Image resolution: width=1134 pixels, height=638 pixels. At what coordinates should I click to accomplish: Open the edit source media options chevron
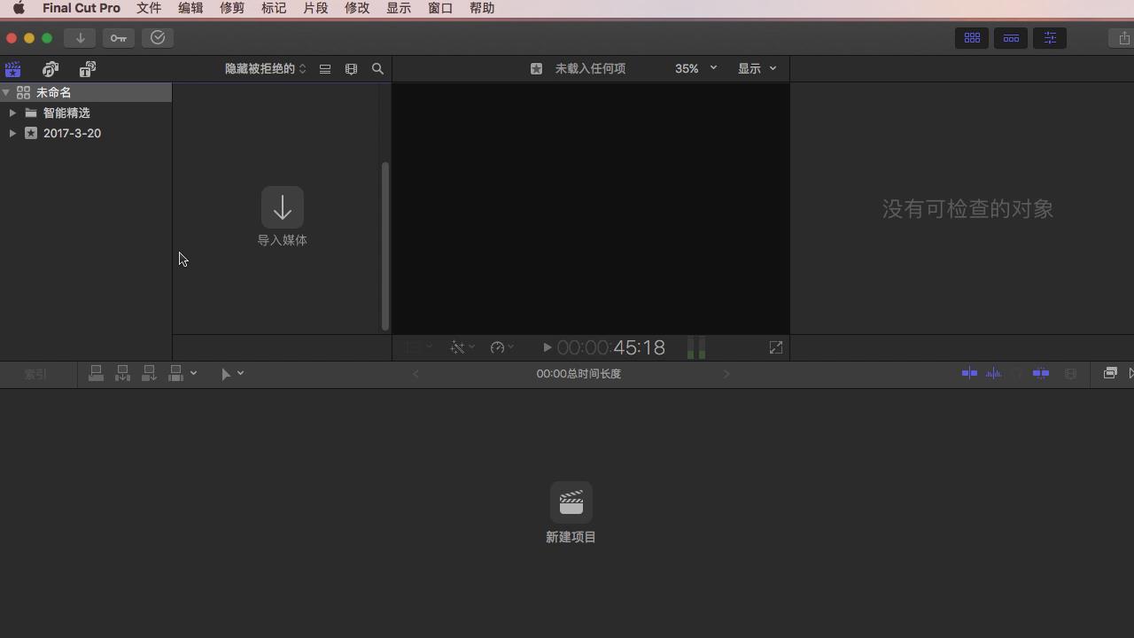[193, 373]
